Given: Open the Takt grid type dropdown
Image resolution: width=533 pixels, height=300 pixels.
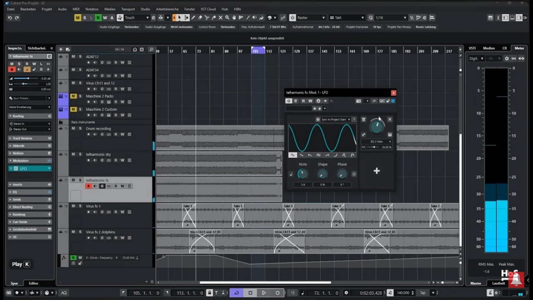Looking at the screenshot, I should [347, 17].
